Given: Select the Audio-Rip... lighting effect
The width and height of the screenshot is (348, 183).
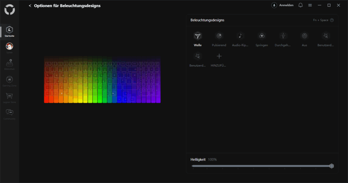Looking at the screenshot, I should point(240,39).
